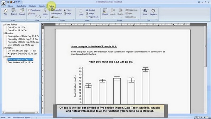Click the undo icon in quick access toolbar

[x=16, y=2]
